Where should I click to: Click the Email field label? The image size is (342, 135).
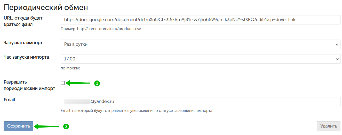[x=9, y=100]
